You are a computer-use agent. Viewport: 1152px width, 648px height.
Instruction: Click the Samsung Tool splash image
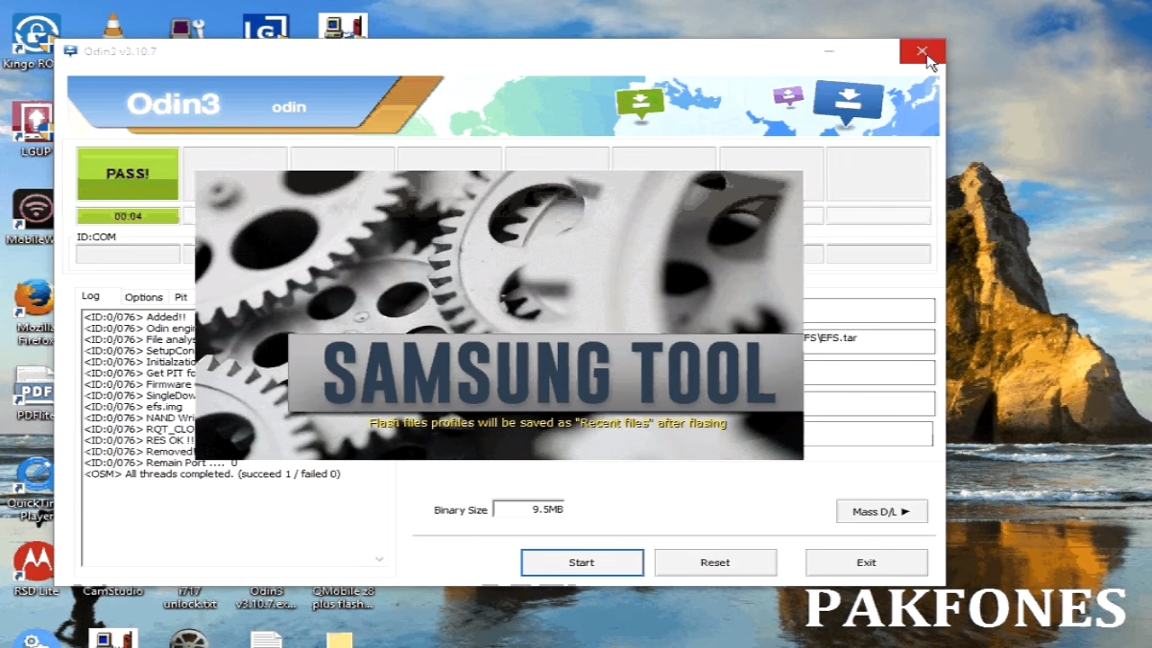tap(499, 315)
